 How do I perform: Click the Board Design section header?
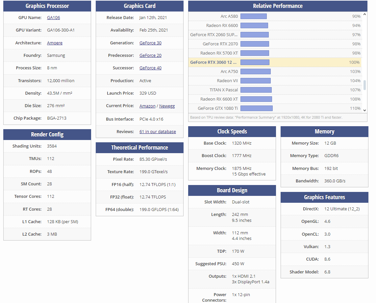(x=232, y=190)
